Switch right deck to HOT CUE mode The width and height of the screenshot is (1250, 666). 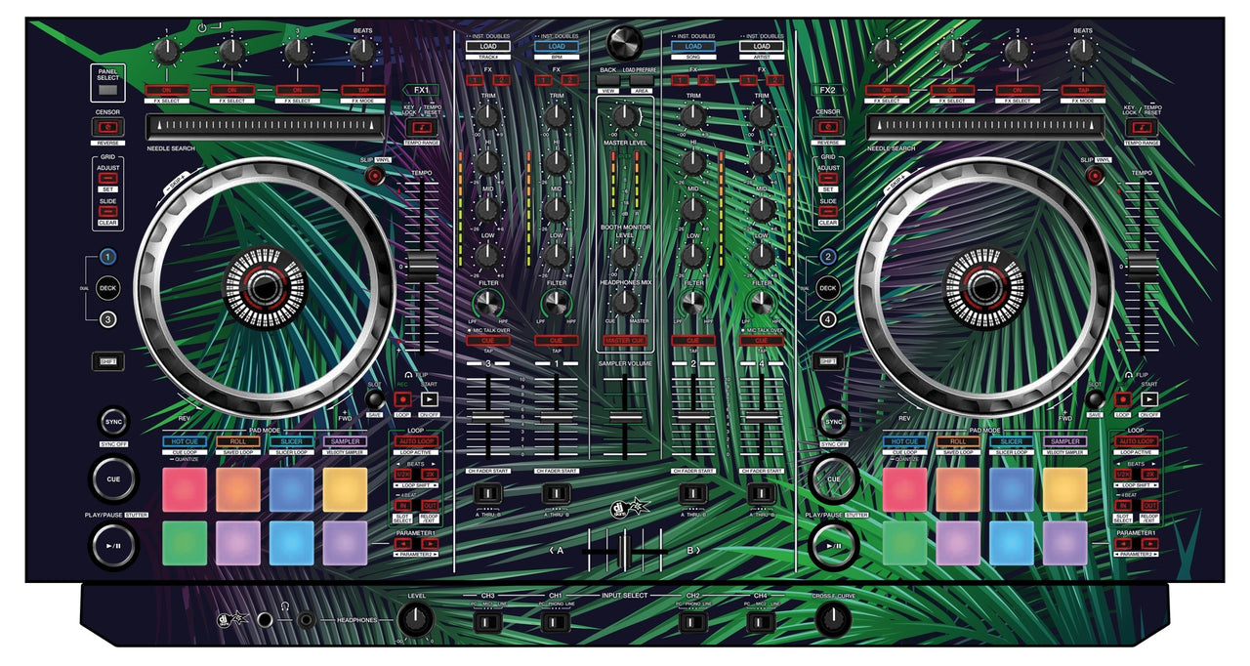tap(905, 442)
